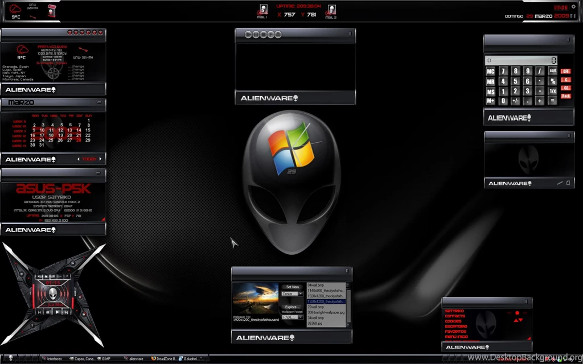This screenshot has height=364, width=583.
Task: Click the alien head start button in taskbar
Action: (10, 359)
